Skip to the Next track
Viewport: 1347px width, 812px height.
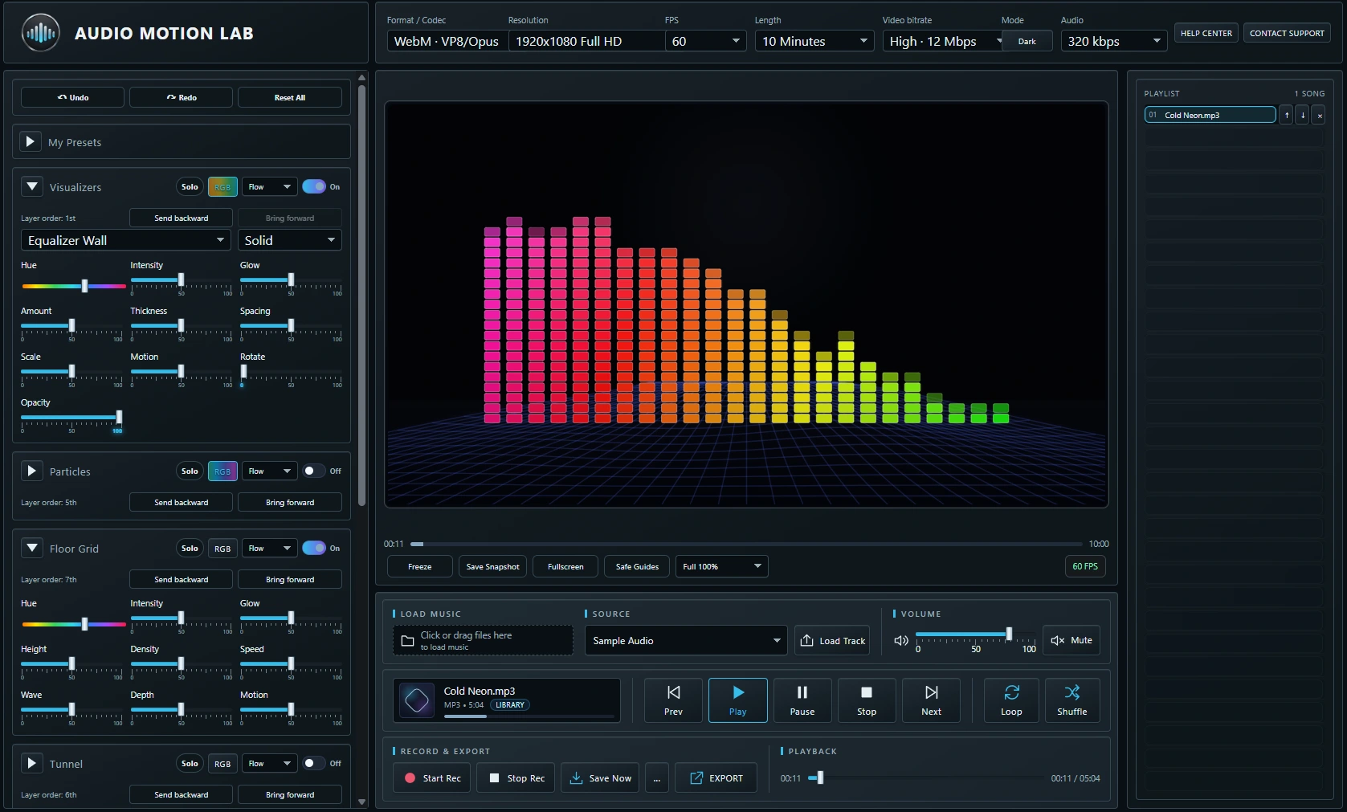click(x=931, y=700)
